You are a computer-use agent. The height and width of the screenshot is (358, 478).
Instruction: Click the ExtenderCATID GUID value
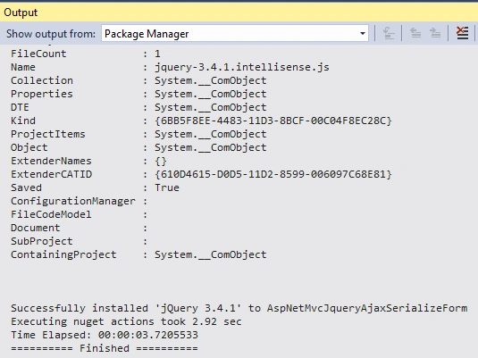[273, 174]
